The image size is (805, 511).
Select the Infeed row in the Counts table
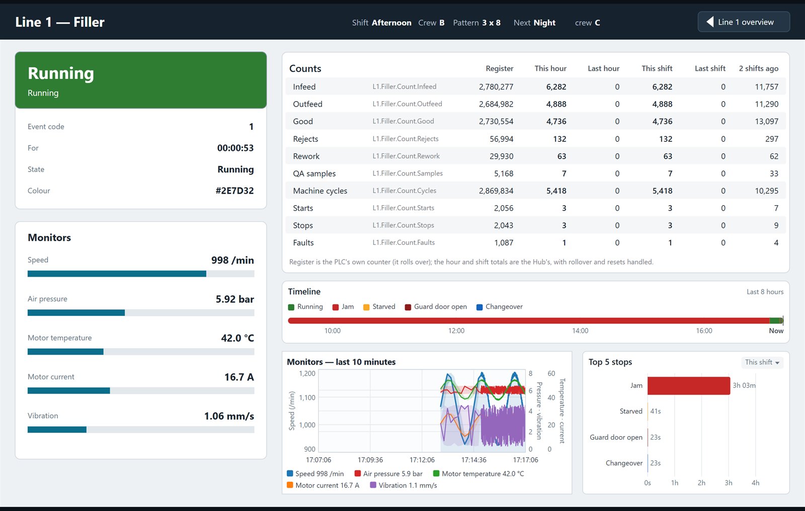pyautogui.click(x=536, y=87)
